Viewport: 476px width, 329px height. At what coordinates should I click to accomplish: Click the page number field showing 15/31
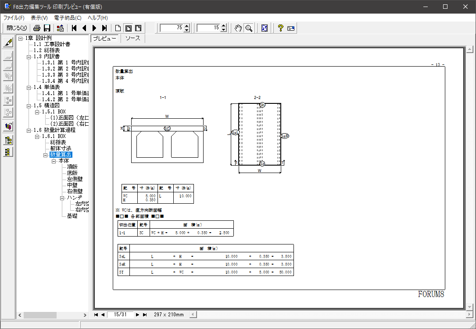coord(120,315)
